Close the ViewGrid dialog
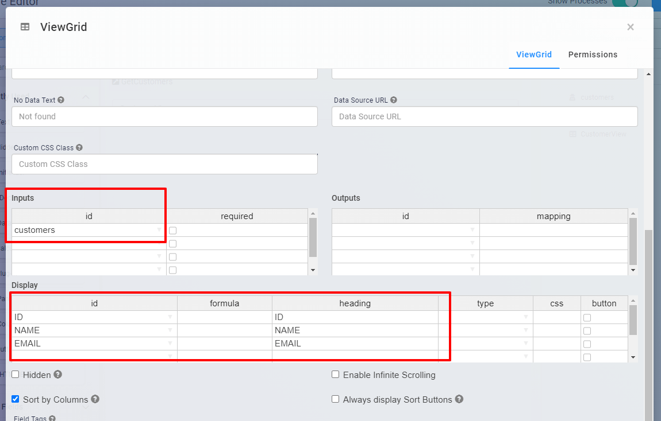This screenshot has height=421, width=661. (x=631, y=27)
